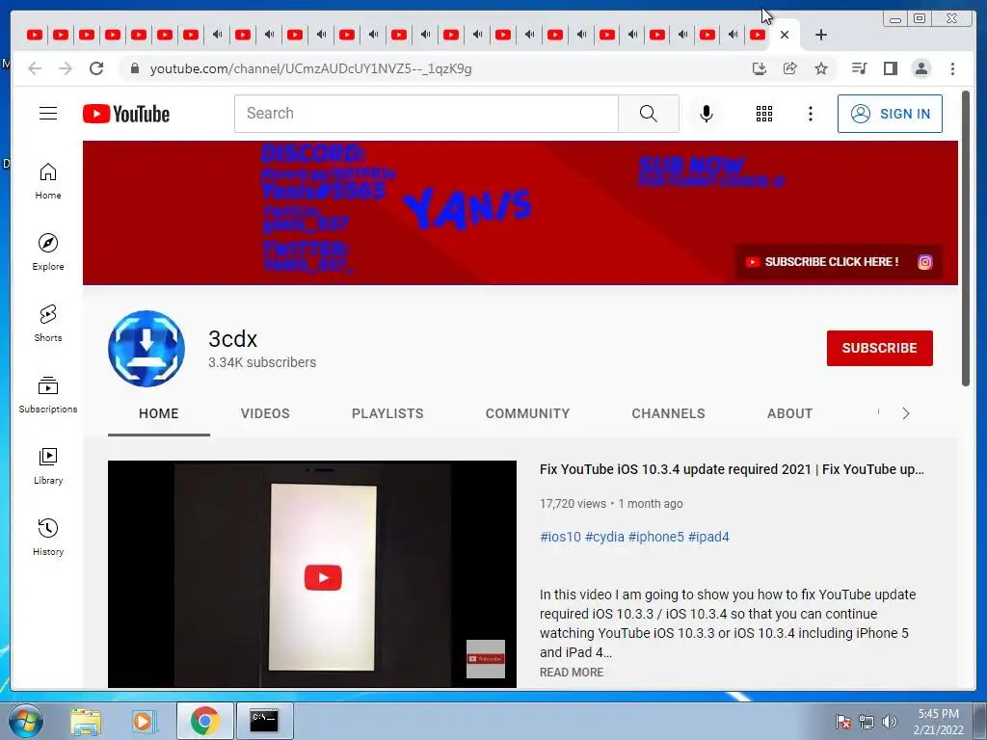Open the Windows Start menu

25,721
